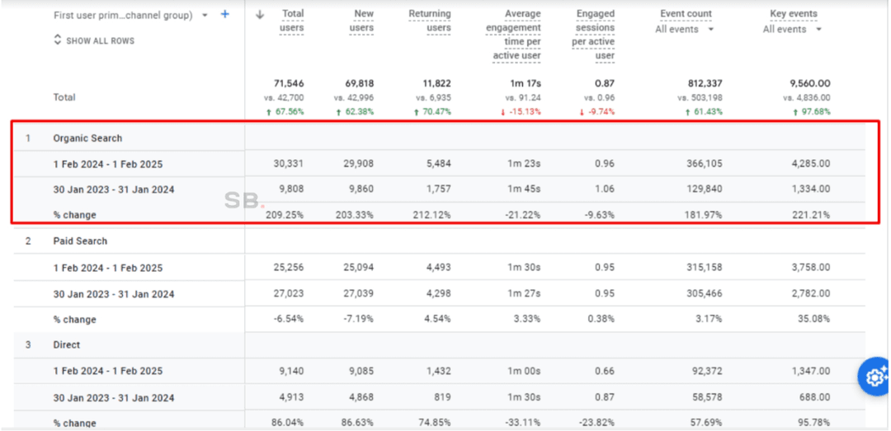Open the All events dropdown under Event count
This screenshot has width=891, height=431.
686,30
